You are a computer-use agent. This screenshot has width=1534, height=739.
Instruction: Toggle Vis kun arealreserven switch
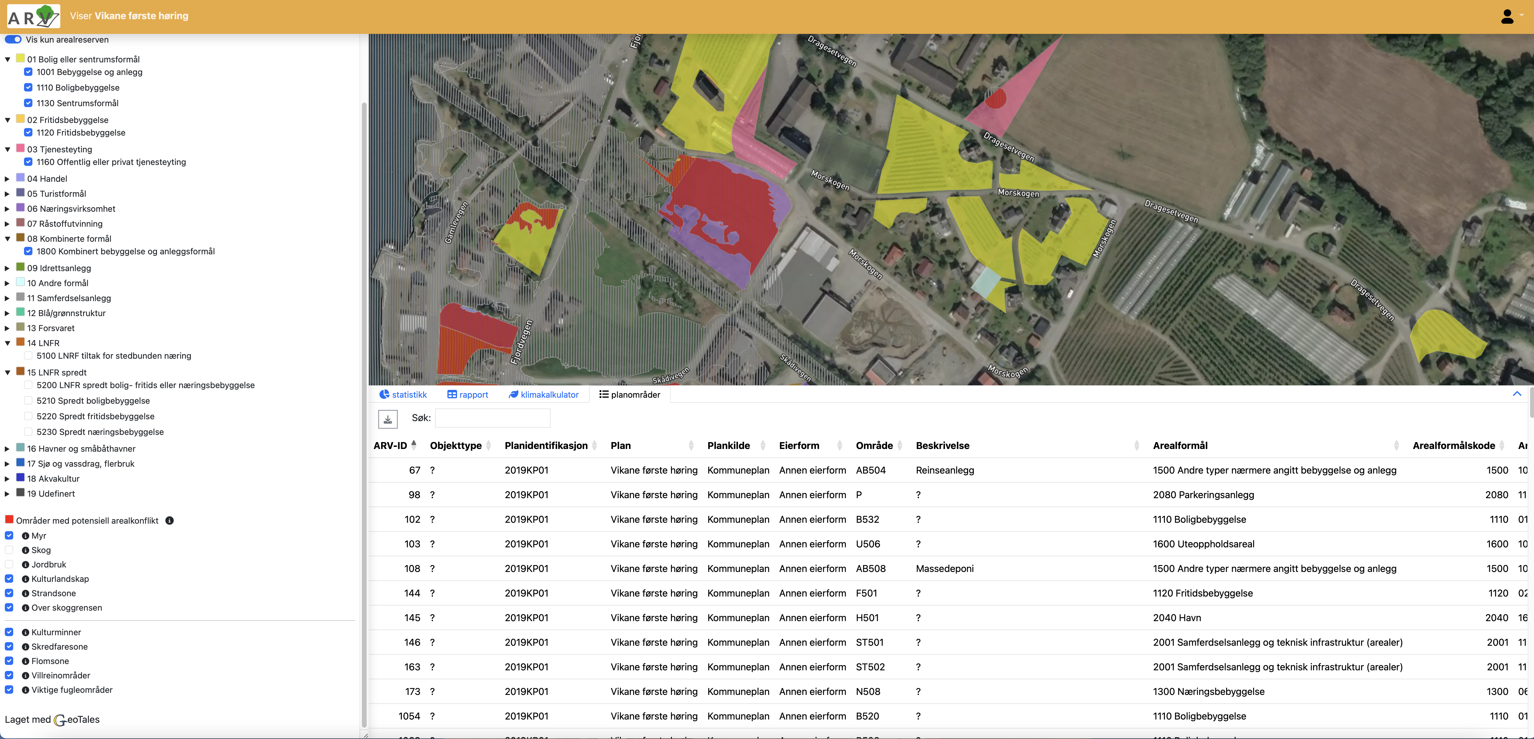click(13, 40)
